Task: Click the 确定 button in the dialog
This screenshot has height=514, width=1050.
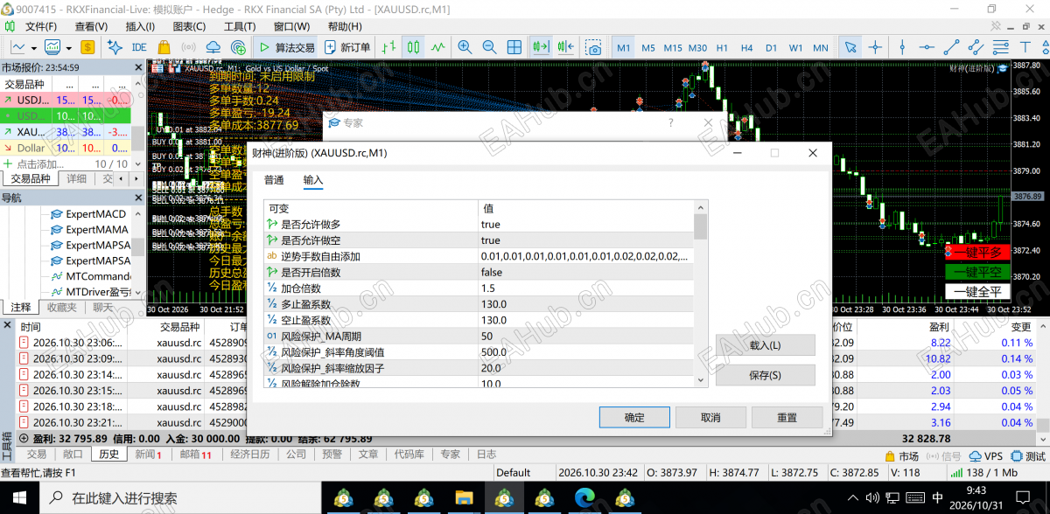Action: tap(634, 418)
